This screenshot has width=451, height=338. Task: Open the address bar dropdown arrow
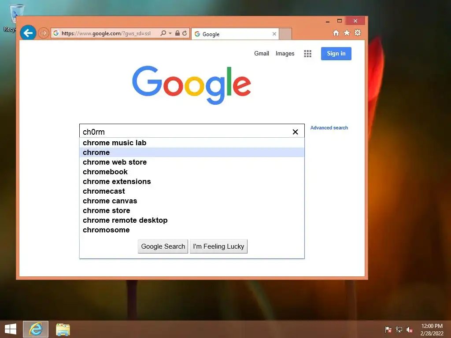pyautogui.click(x=170, y=33)
